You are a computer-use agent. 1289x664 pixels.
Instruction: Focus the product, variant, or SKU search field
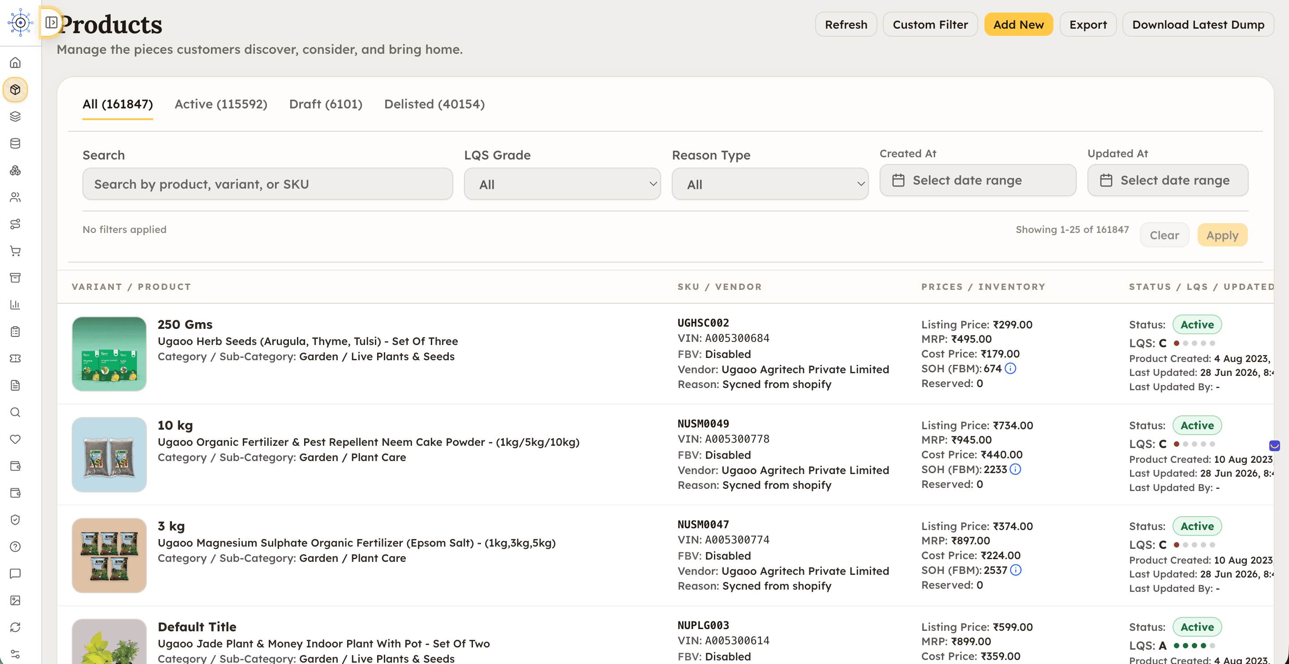[268, 184]
